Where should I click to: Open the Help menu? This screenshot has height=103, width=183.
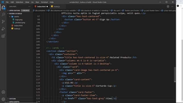pyautogui.click(x=51, y=2)
